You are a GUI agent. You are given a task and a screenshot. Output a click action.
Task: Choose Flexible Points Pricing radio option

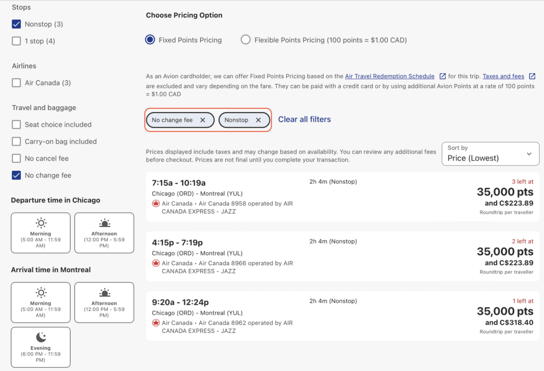pyautogui.click(x=245, y=40)
